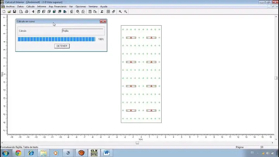Open the Ventana menu
This screenshot has height=157, width=279.
93,7
